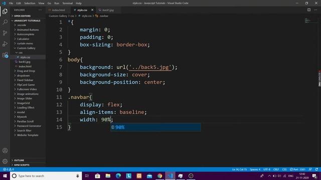The height and width of the screenshot is (180, 321).
Task: Click the Split Editor icon
Action: [x=309, y=10]
